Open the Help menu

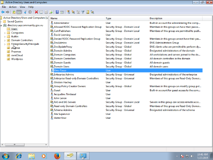click(31, 7)
